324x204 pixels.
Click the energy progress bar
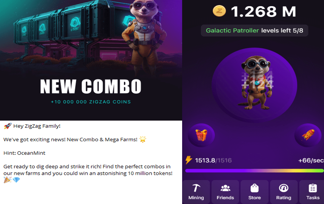point(255,171)
